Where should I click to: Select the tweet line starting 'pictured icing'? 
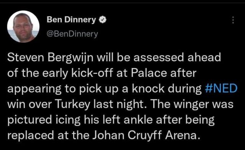[x=111, y=120]
